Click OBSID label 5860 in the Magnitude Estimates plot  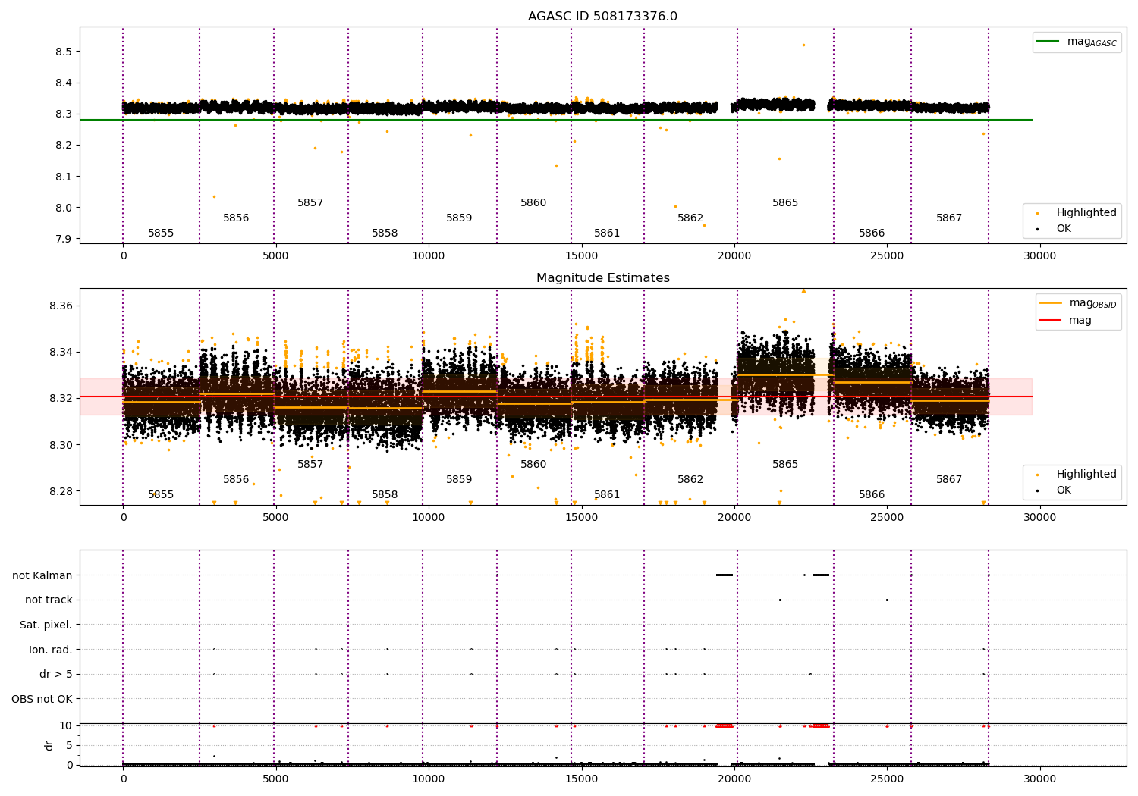point(533,465)
